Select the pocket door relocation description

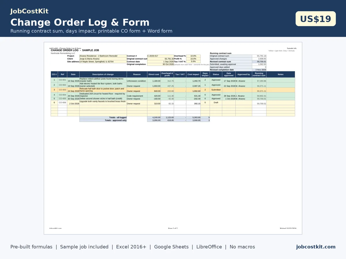[x=103, y=90]
